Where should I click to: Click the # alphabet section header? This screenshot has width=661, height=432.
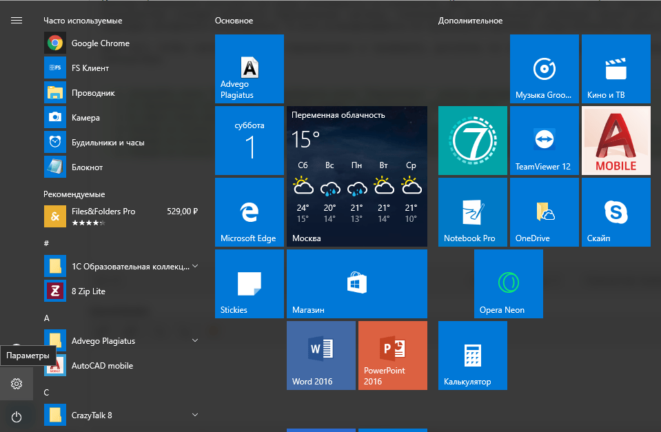pos(46,243)
